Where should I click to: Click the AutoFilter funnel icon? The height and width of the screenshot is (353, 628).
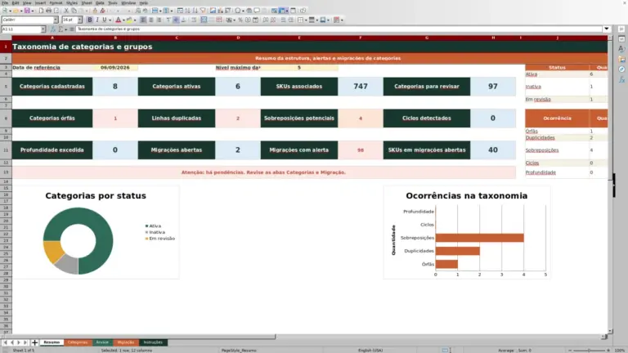[203, 11]
